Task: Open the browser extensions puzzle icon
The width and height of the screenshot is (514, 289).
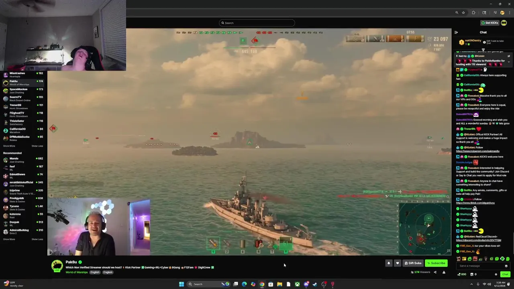Action: click(473, 13)
